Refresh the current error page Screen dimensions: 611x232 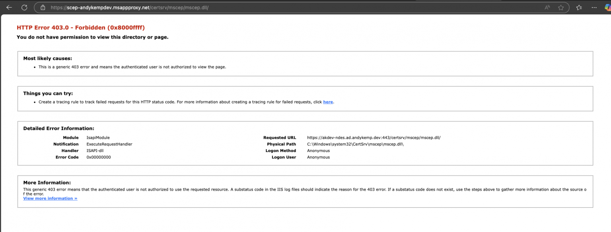click(24, 7)
